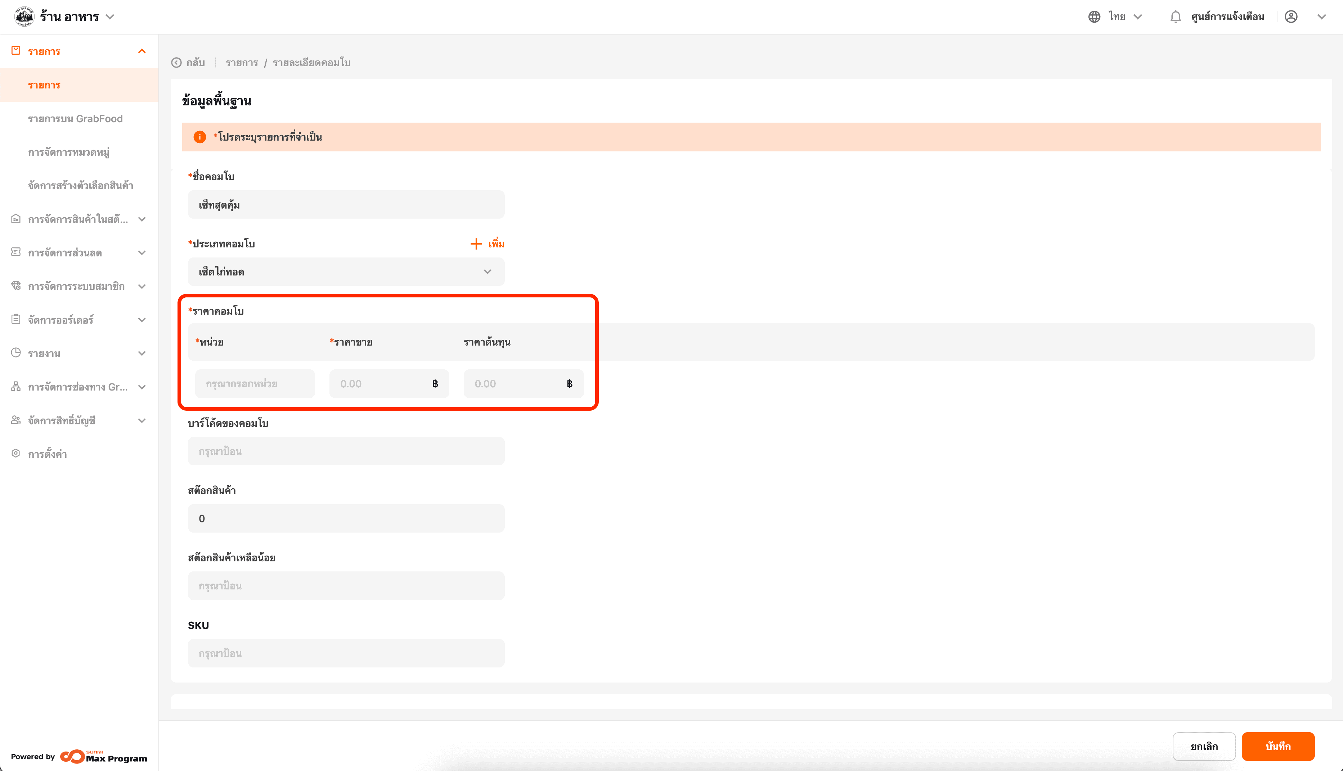Collapse the รายการ sidebar section
Image resolution: width=1343 pixels, height=771 pixels.
[142, 51]
